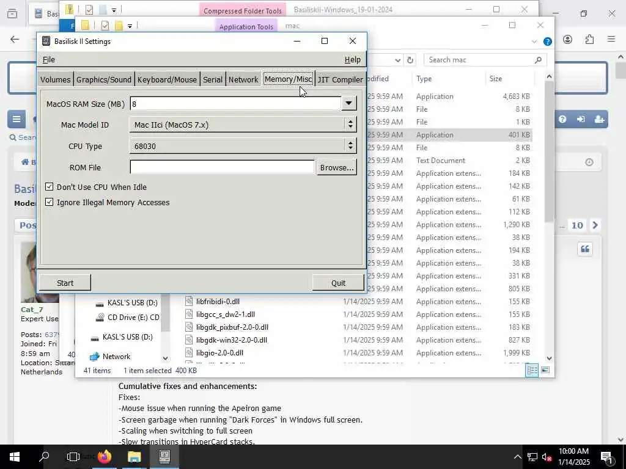Sort by the Type column header
The image size is (626, 469).
tap(424, 79)
